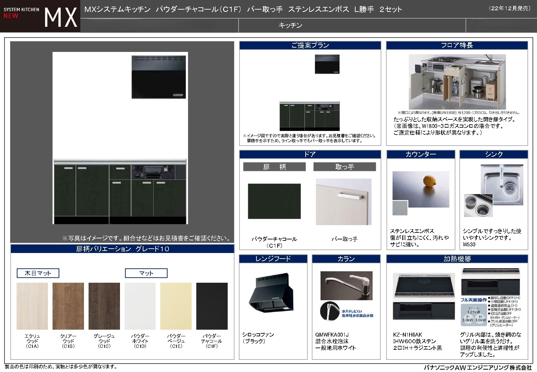Image resolution: width=537 pixels, height=372 pixels.
Task: Click the 取っ手 sub-header
Action: tap(345, 167)
